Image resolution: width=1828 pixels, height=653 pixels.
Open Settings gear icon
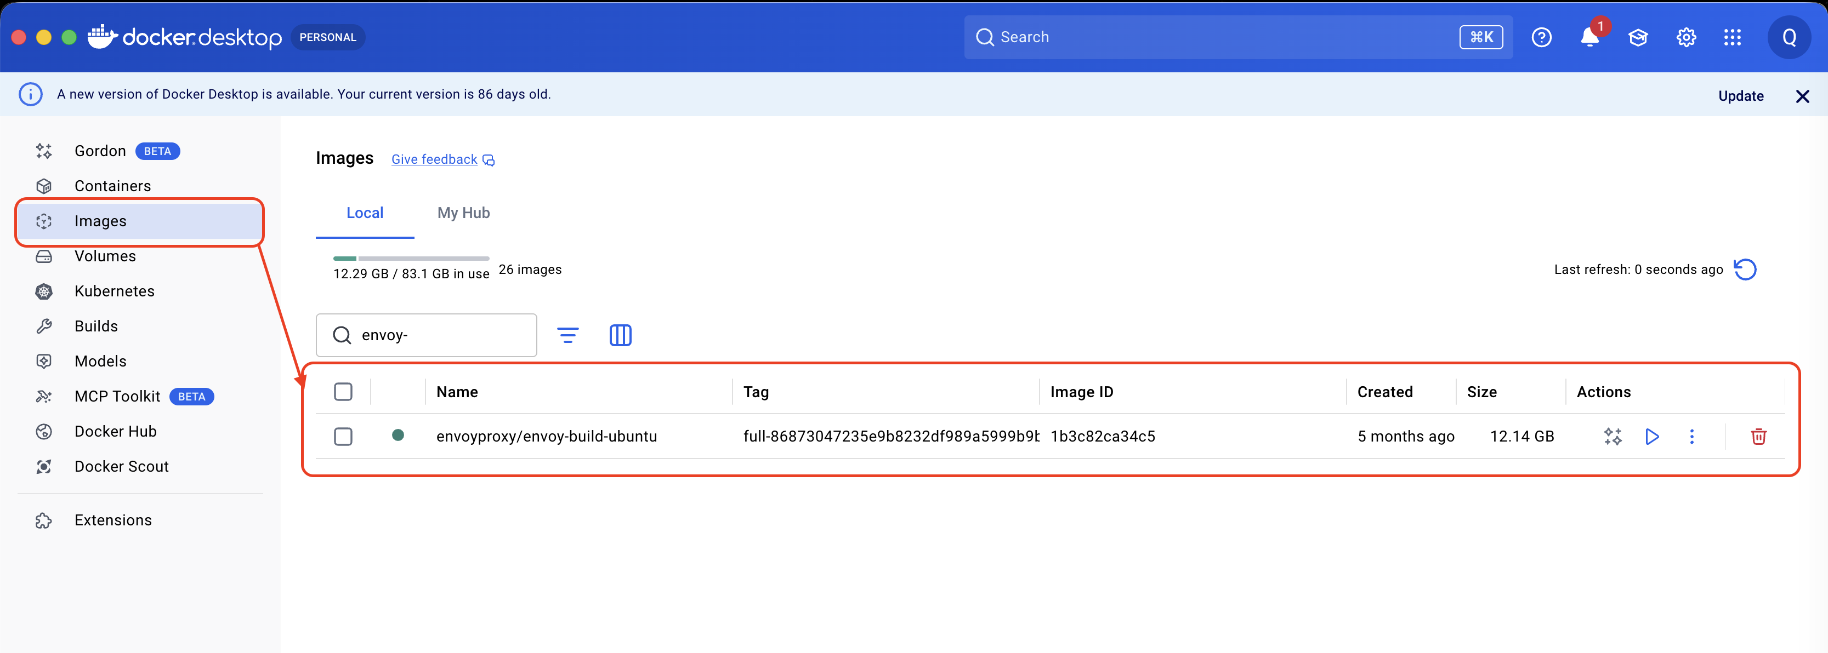tap(1686, 38)
